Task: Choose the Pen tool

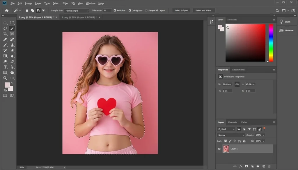Action: click(12, 62)
